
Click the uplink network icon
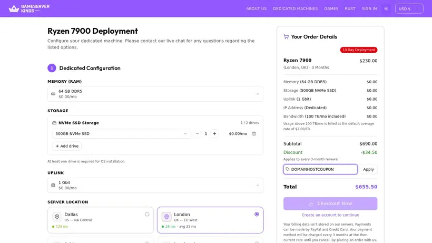(53, 185)
